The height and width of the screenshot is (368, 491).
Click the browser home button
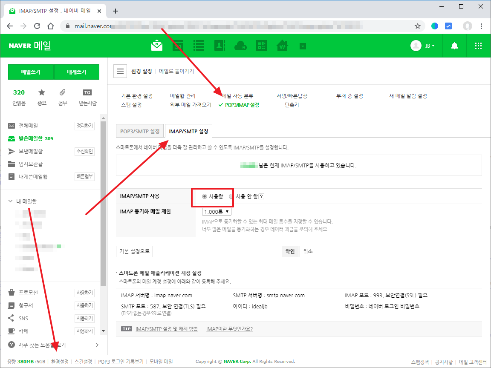[x=51, y=26]
